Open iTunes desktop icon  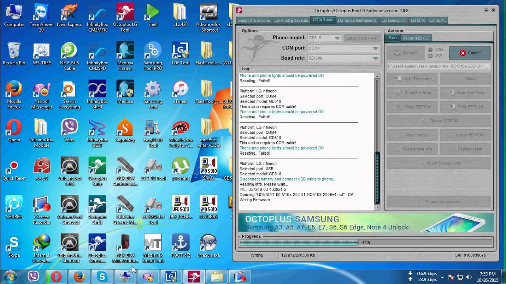(x=181, y=92)
